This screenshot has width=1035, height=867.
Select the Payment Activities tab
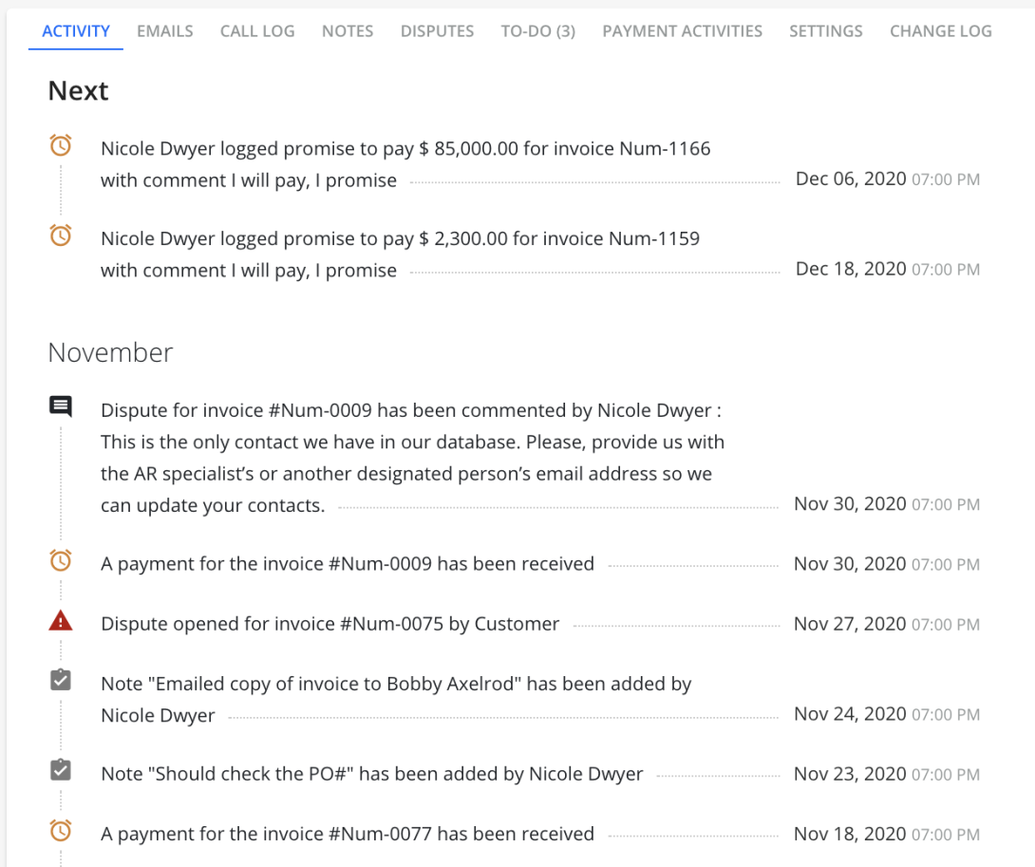[682, 31]
